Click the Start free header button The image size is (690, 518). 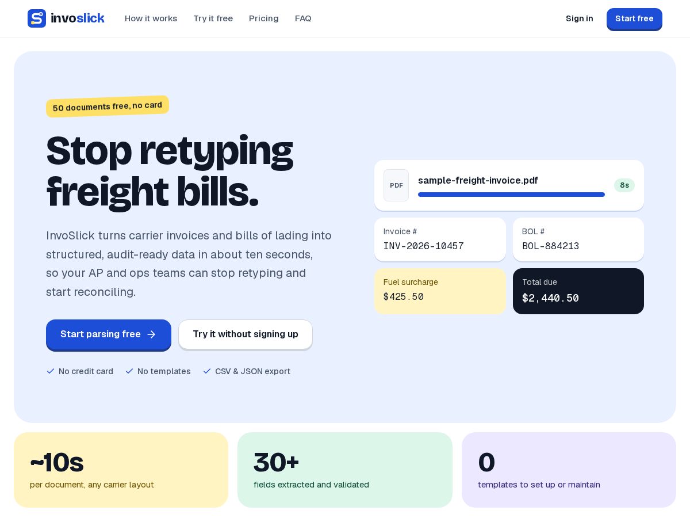point(634,19)
